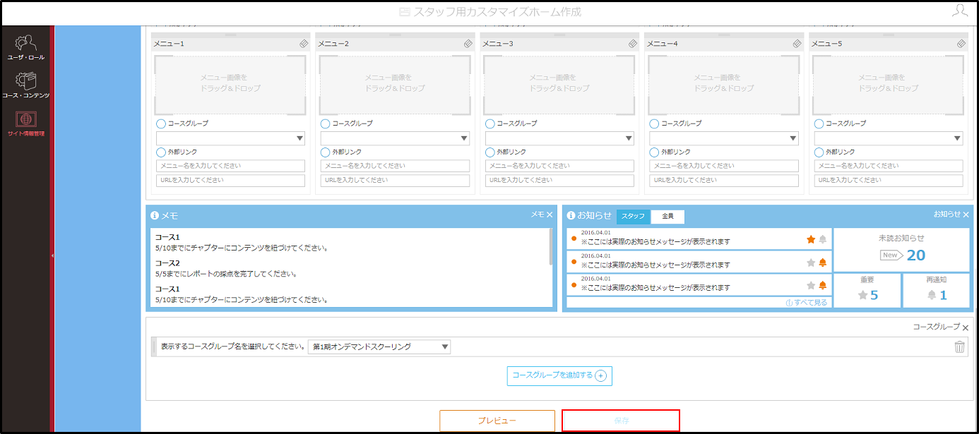Close the お知らせ panel
The image size is (979, 434).
click(966, 215)
